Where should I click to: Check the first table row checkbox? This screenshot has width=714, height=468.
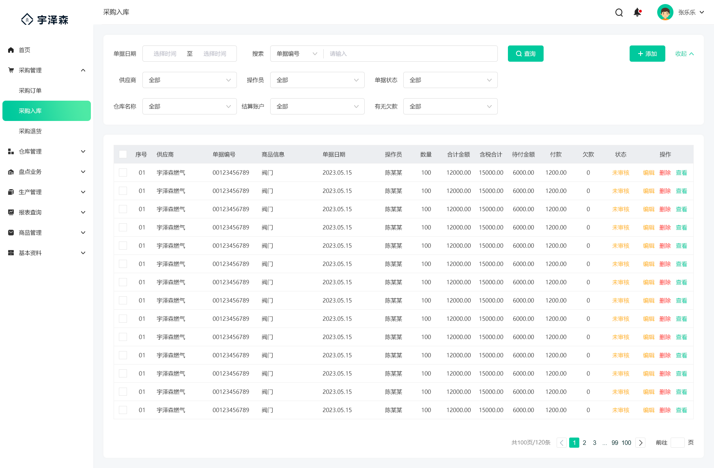(x=123, y=173)
